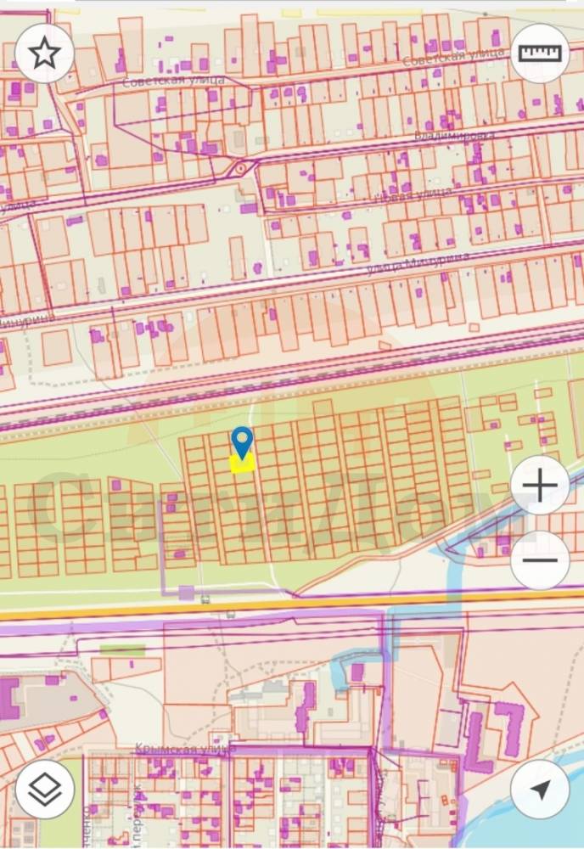This screenshot has width=584, height=849.
Task: Open the map layers selector
Action: coord(44,789)
